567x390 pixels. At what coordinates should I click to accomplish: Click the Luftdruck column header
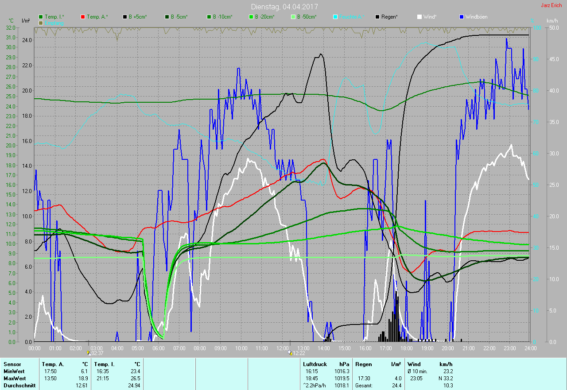click(314, 364)
